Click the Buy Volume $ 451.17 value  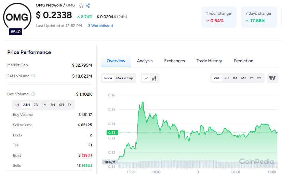85,115
